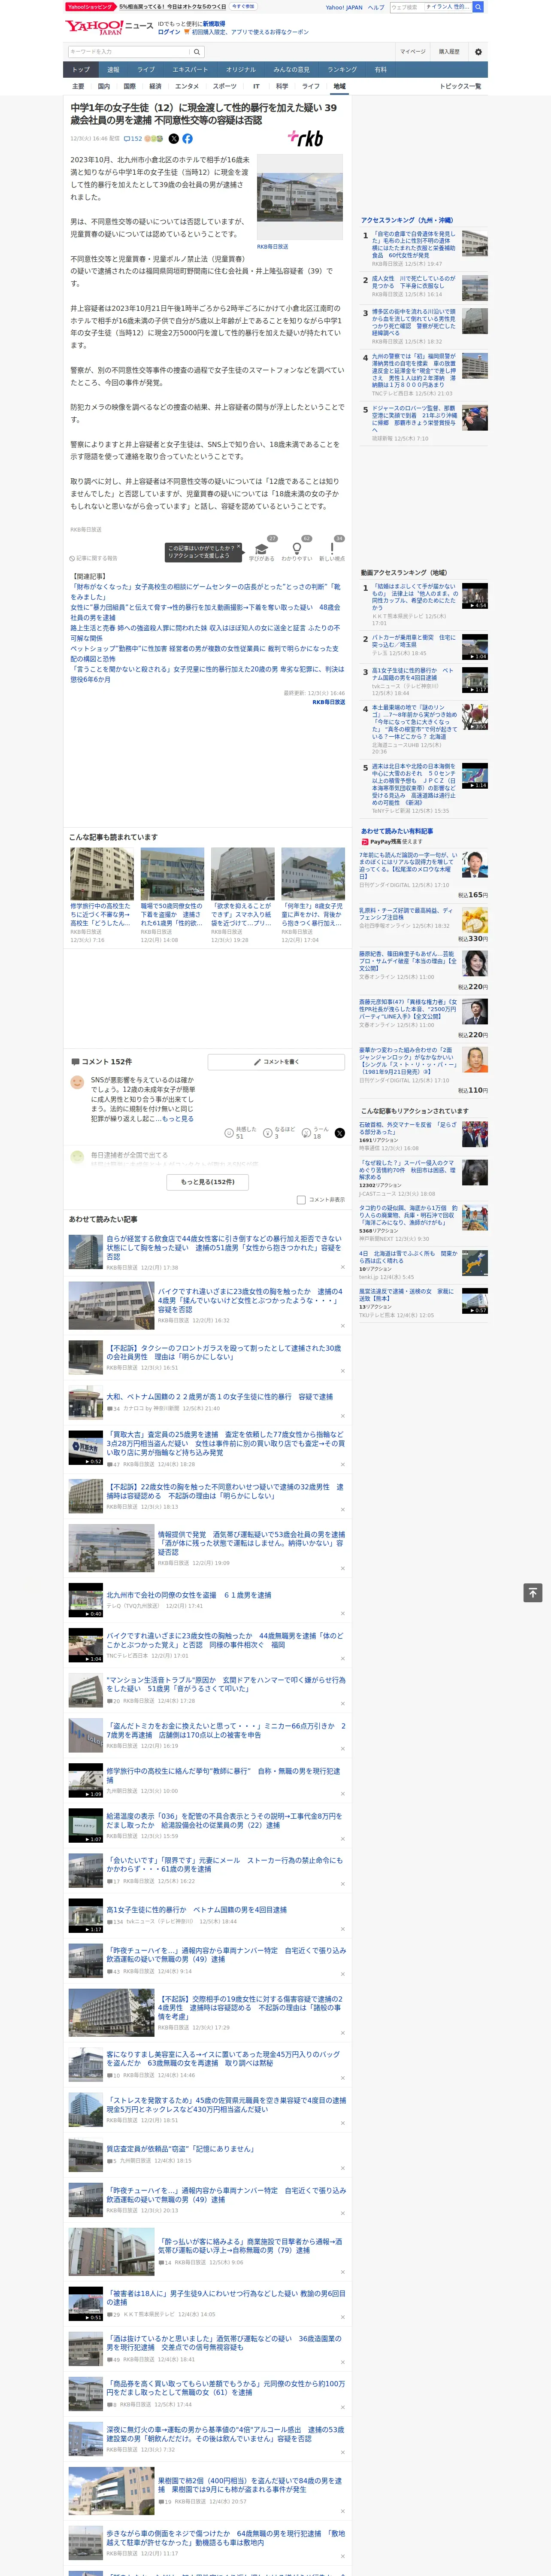This screenshot has width=551, height=2576.
Task: Open 購入履歴
Action: point(449,52)
